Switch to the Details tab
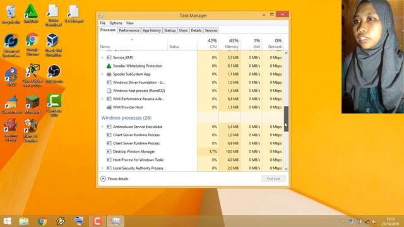The image size is (404, 227). 196,30
